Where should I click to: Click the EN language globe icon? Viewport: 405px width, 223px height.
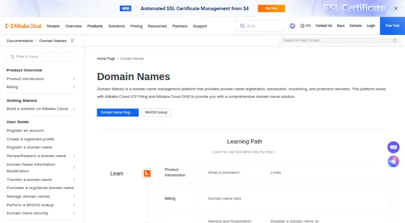click(x=302, y=26)
